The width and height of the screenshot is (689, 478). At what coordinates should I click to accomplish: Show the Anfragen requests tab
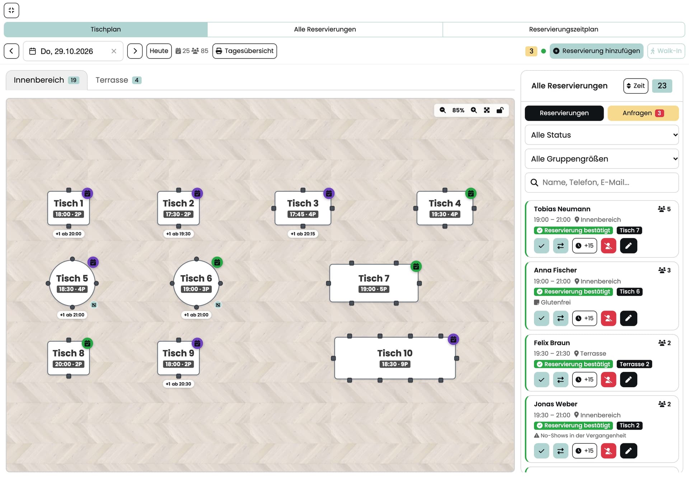[x=643, y=113]
